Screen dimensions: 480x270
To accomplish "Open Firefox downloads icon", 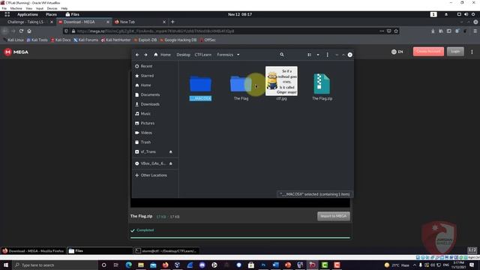I will (x=433, y=31).
